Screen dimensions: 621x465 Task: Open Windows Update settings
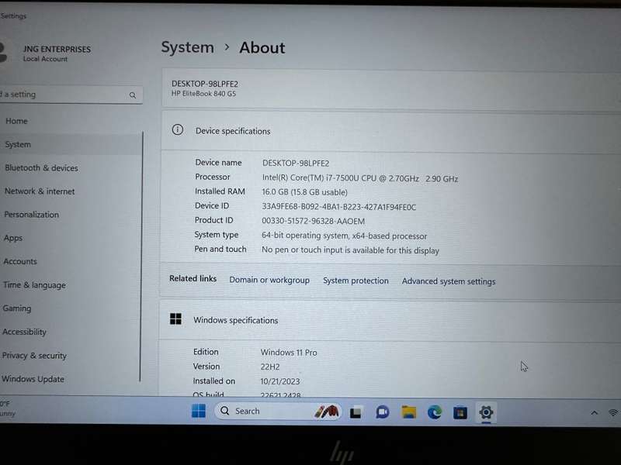coord(33,378)
